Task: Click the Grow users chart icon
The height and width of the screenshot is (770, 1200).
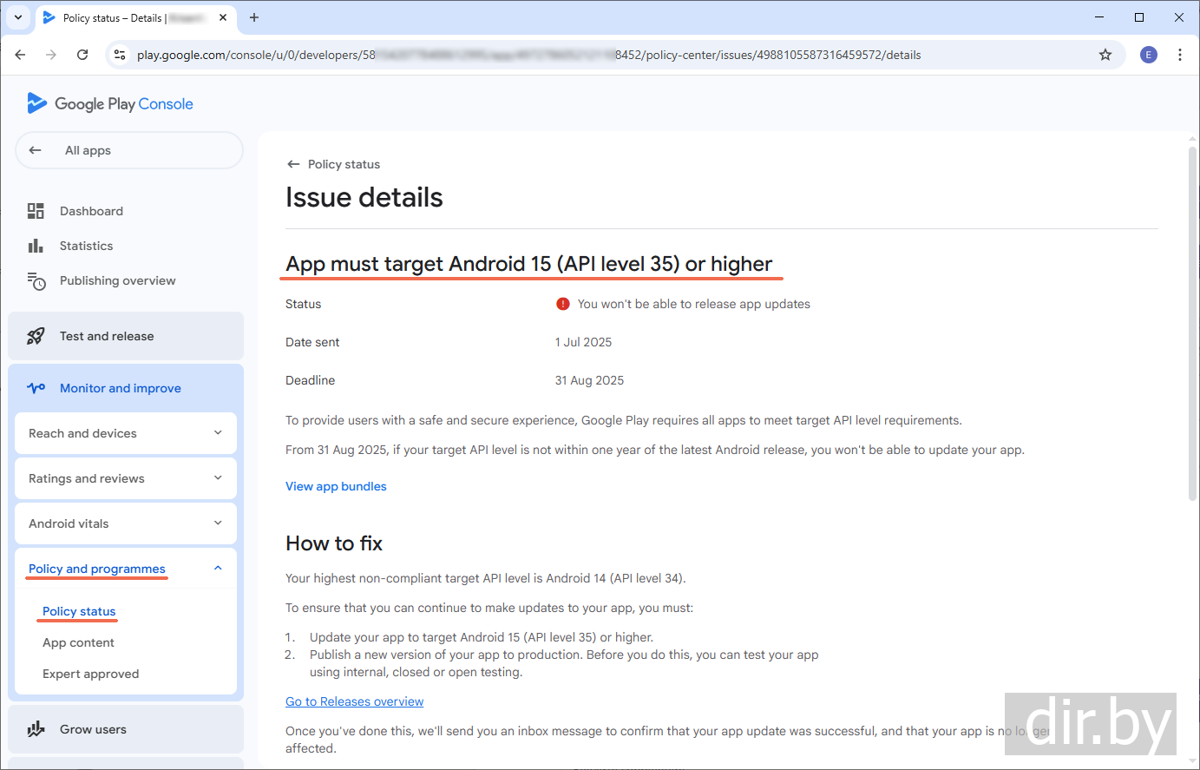Action: (x=36, y=729)
